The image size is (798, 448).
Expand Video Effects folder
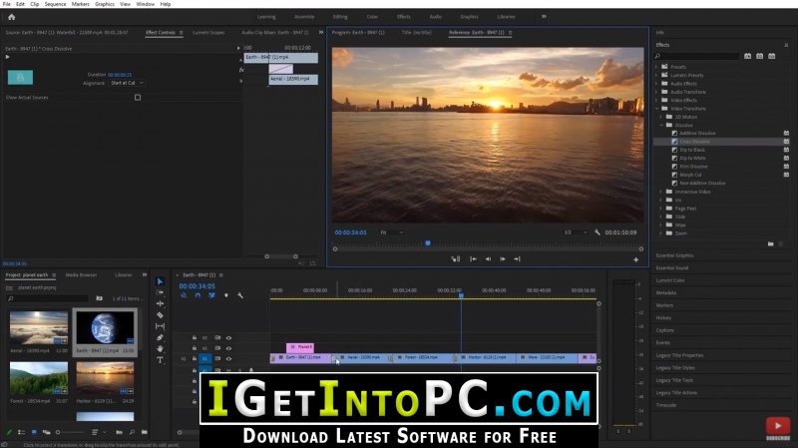tap(657, 101)
